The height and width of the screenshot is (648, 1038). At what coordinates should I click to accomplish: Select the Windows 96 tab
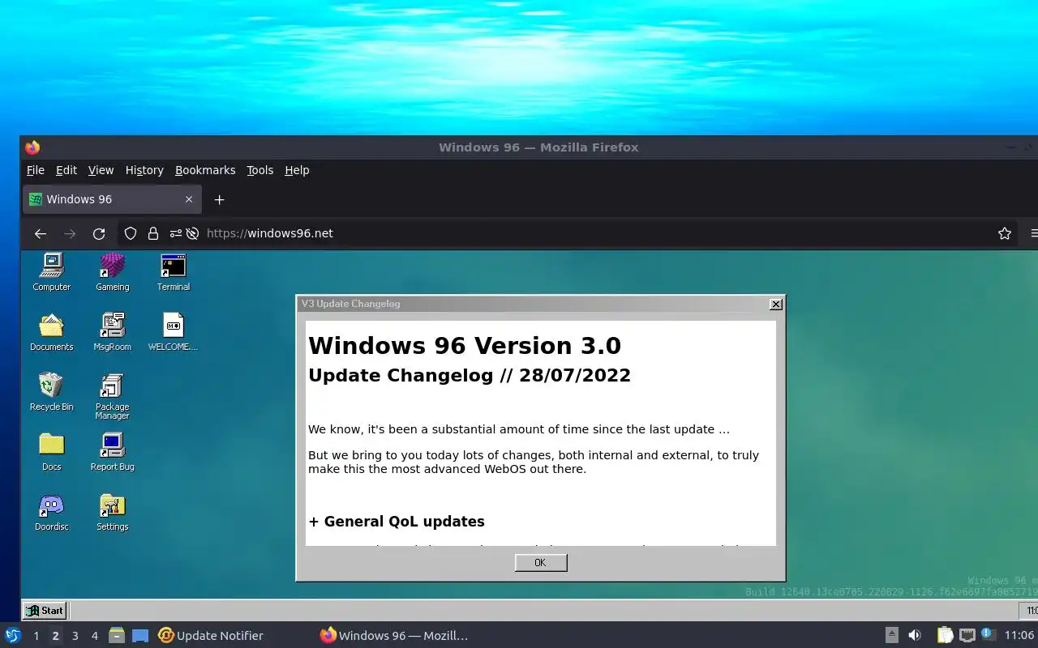coord(112,199)
